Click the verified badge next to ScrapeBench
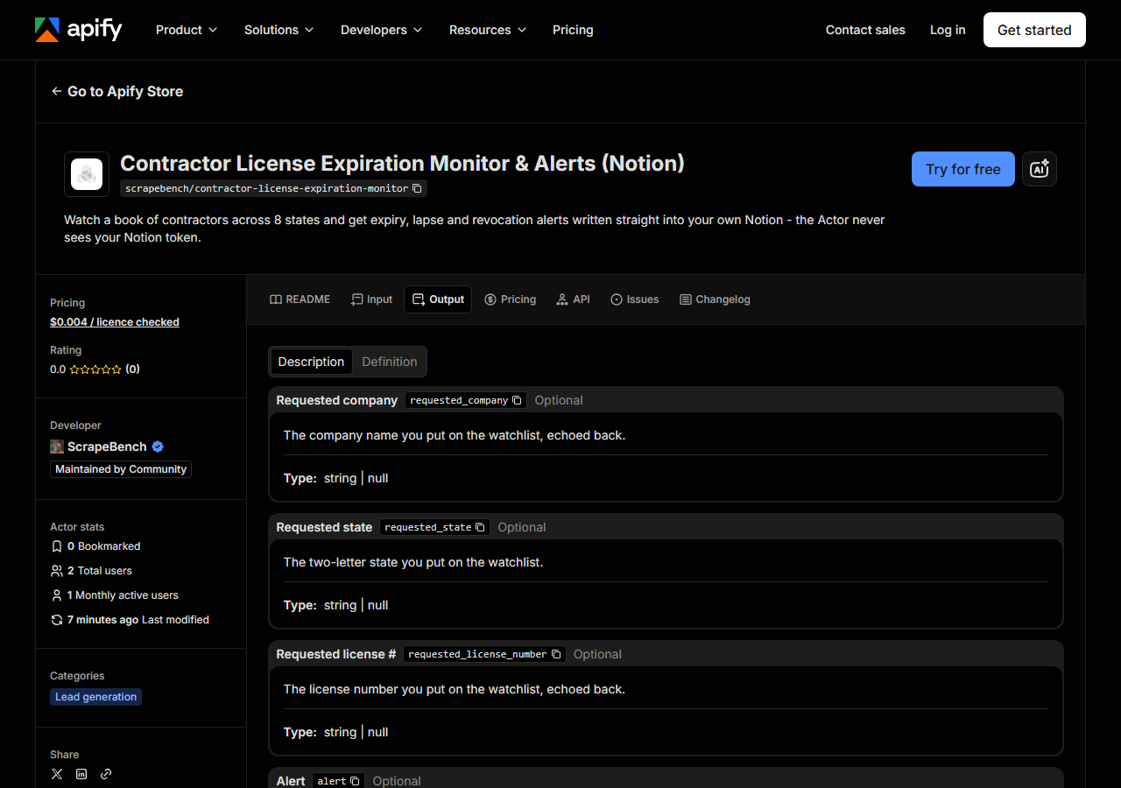 point(158,447)
